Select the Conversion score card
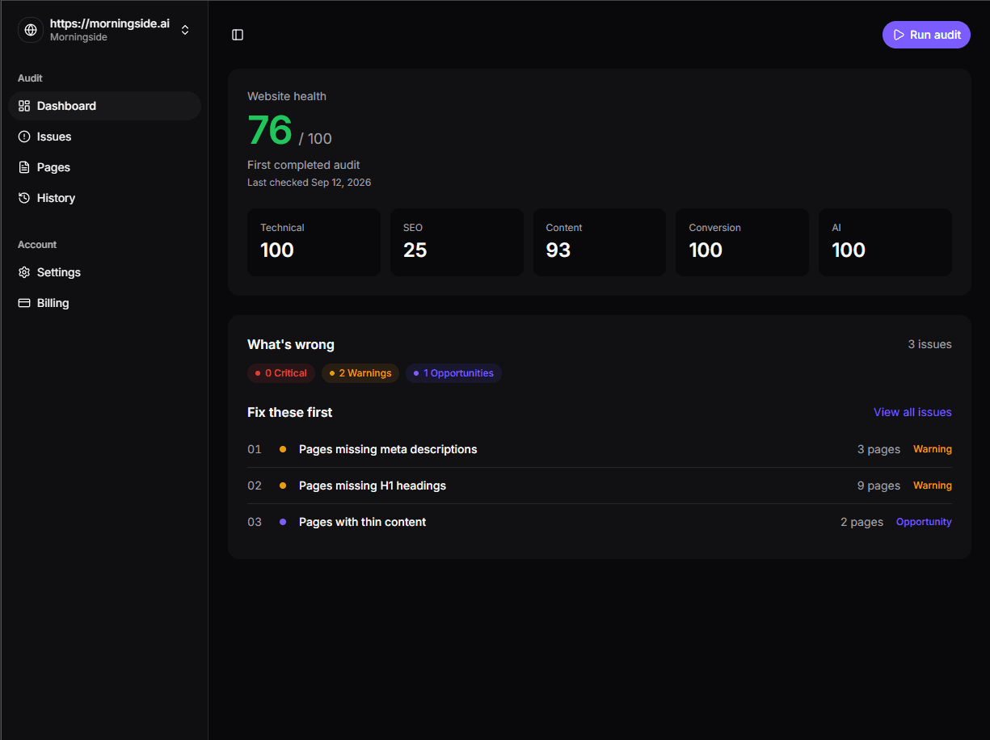The width and height of the screenshot is (990, 740). tap(742, 242)
